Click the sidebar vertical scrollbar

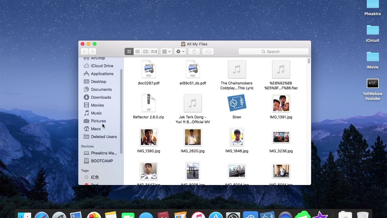point(121,111)
